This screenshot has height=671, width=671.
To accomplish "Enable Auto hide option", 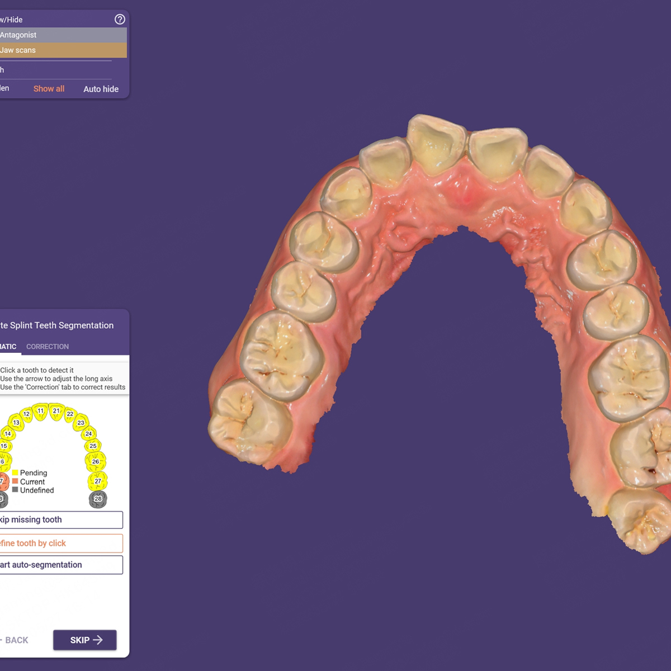I will (x=101, y=89).
